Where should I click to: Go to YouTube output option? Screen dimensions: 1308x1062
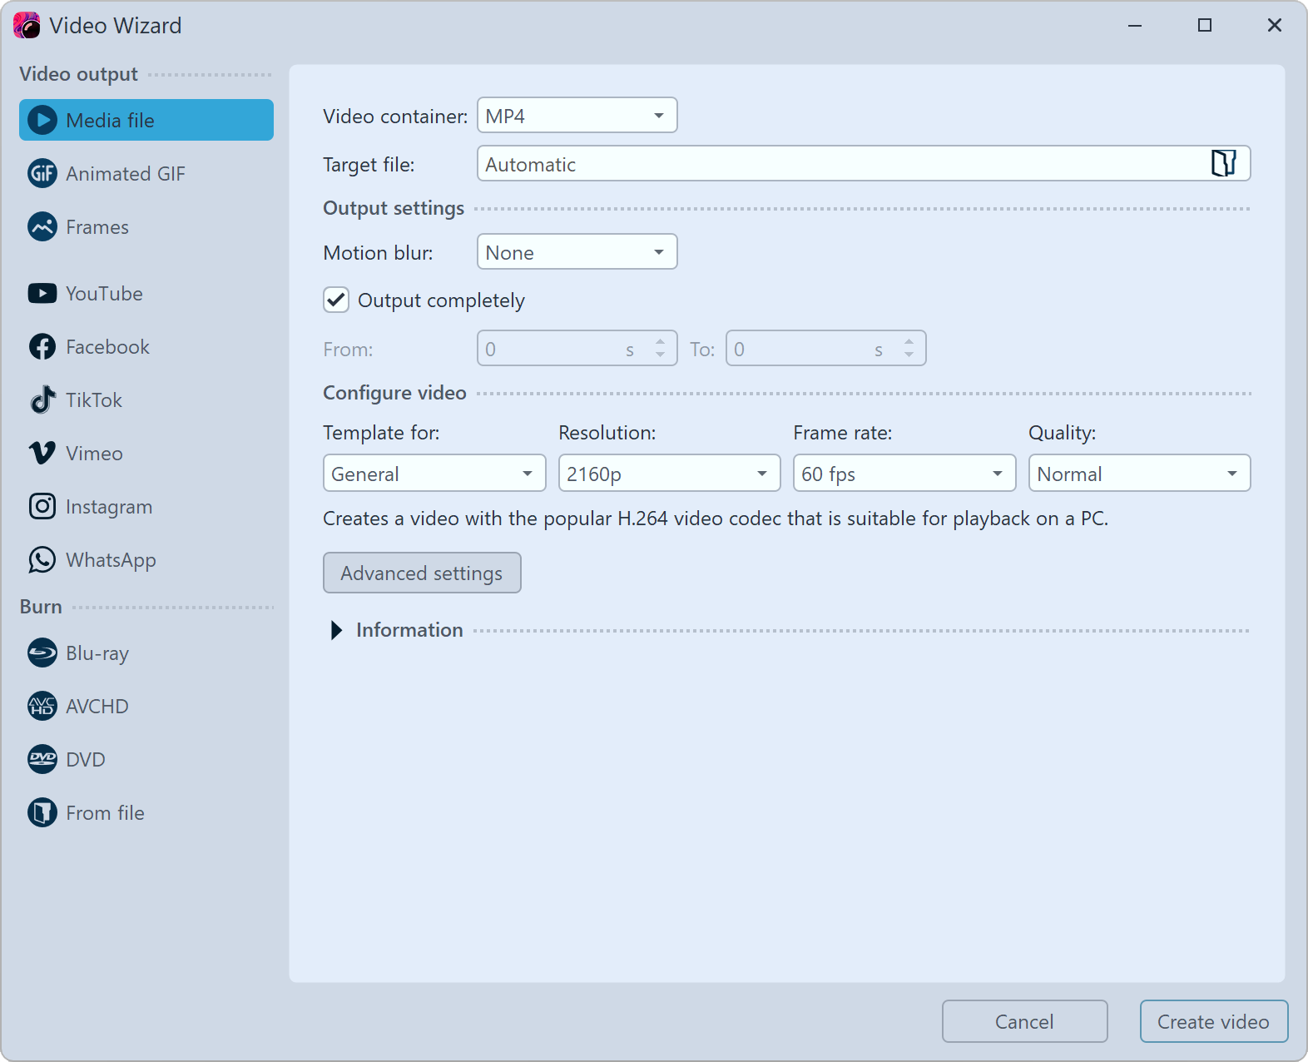[146, 294]
